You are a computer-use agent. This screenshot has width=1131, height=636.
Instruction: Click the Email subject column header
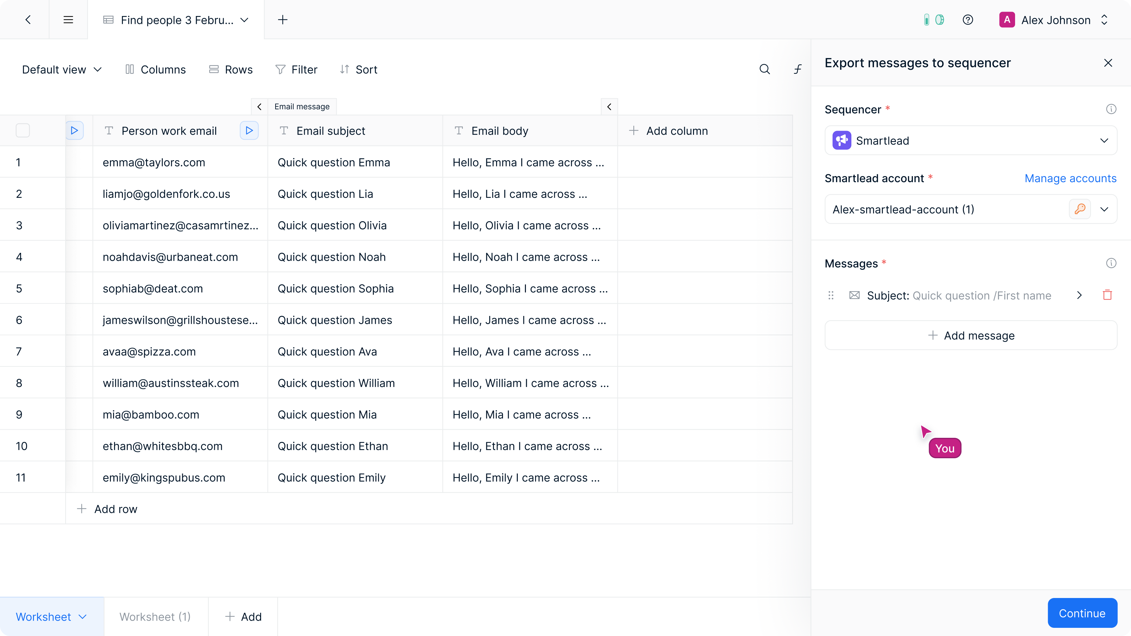(355, 130)
